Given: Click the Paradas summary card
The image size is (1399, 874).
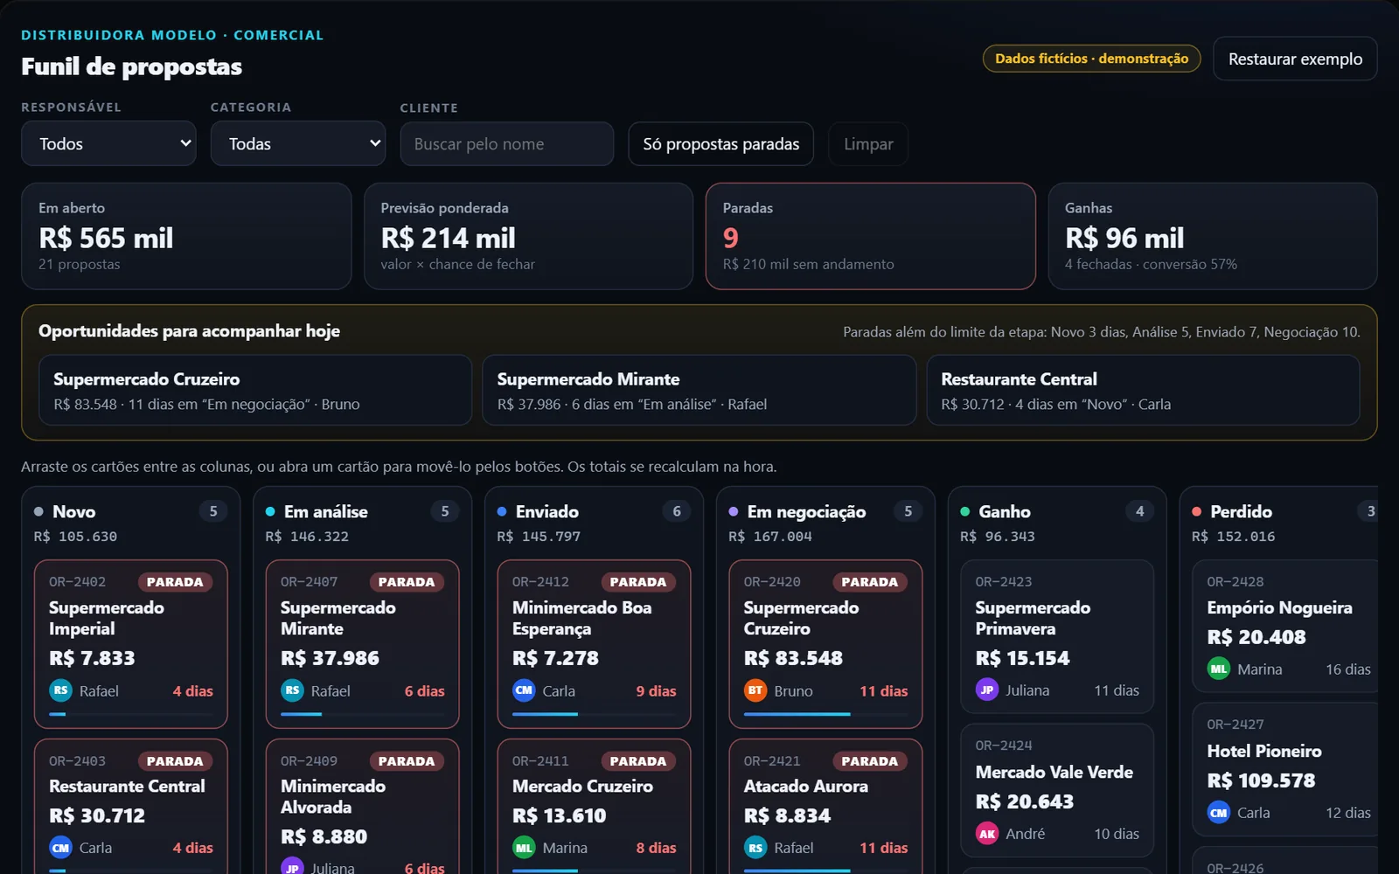Looking at the screenshot, I should click(870, 236).
